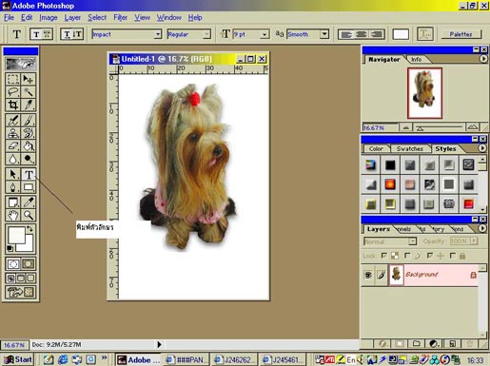Activate the Eraser tool
Image resolution: width=490 pixels, height=366 pixels.
pos(13,146)
